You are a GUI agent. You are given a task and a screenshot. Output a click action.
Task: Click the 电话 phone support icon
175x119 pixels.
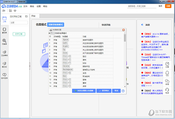tap(167, 91)
